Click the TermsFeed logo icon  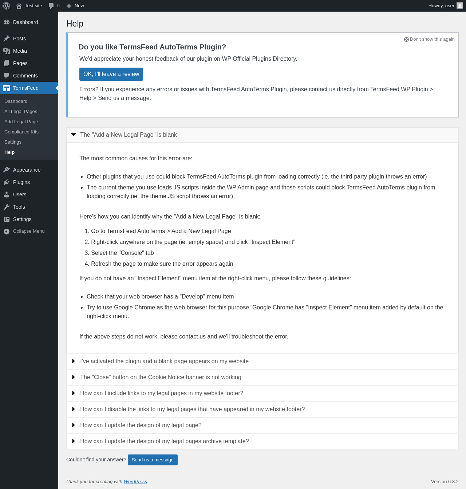pyautogui.click(x=7, y=88)
